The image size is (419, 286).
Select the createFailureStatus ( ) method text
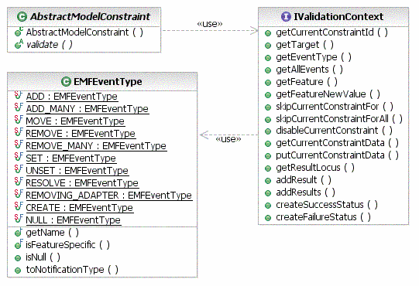(x=323, y=217)
